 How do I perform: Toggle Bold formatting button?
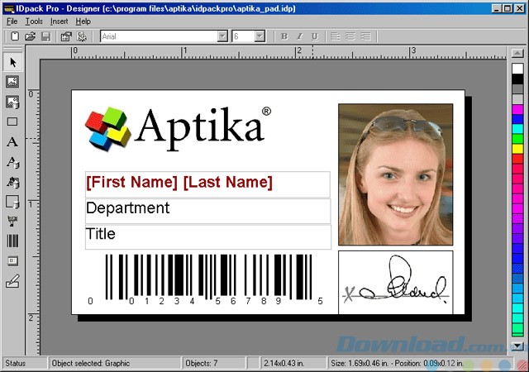coord(284,36)
